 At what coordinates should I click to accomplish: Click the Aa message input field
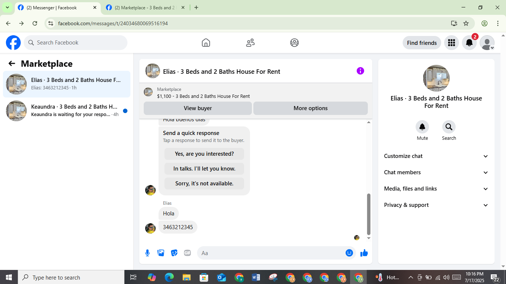coord(270,253)
